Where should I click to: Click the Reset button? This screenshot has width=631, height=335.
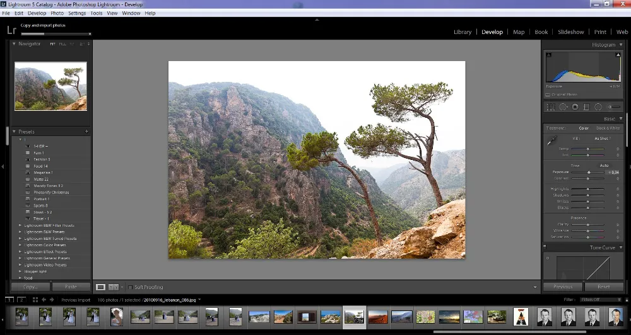(x=604, y=287)
